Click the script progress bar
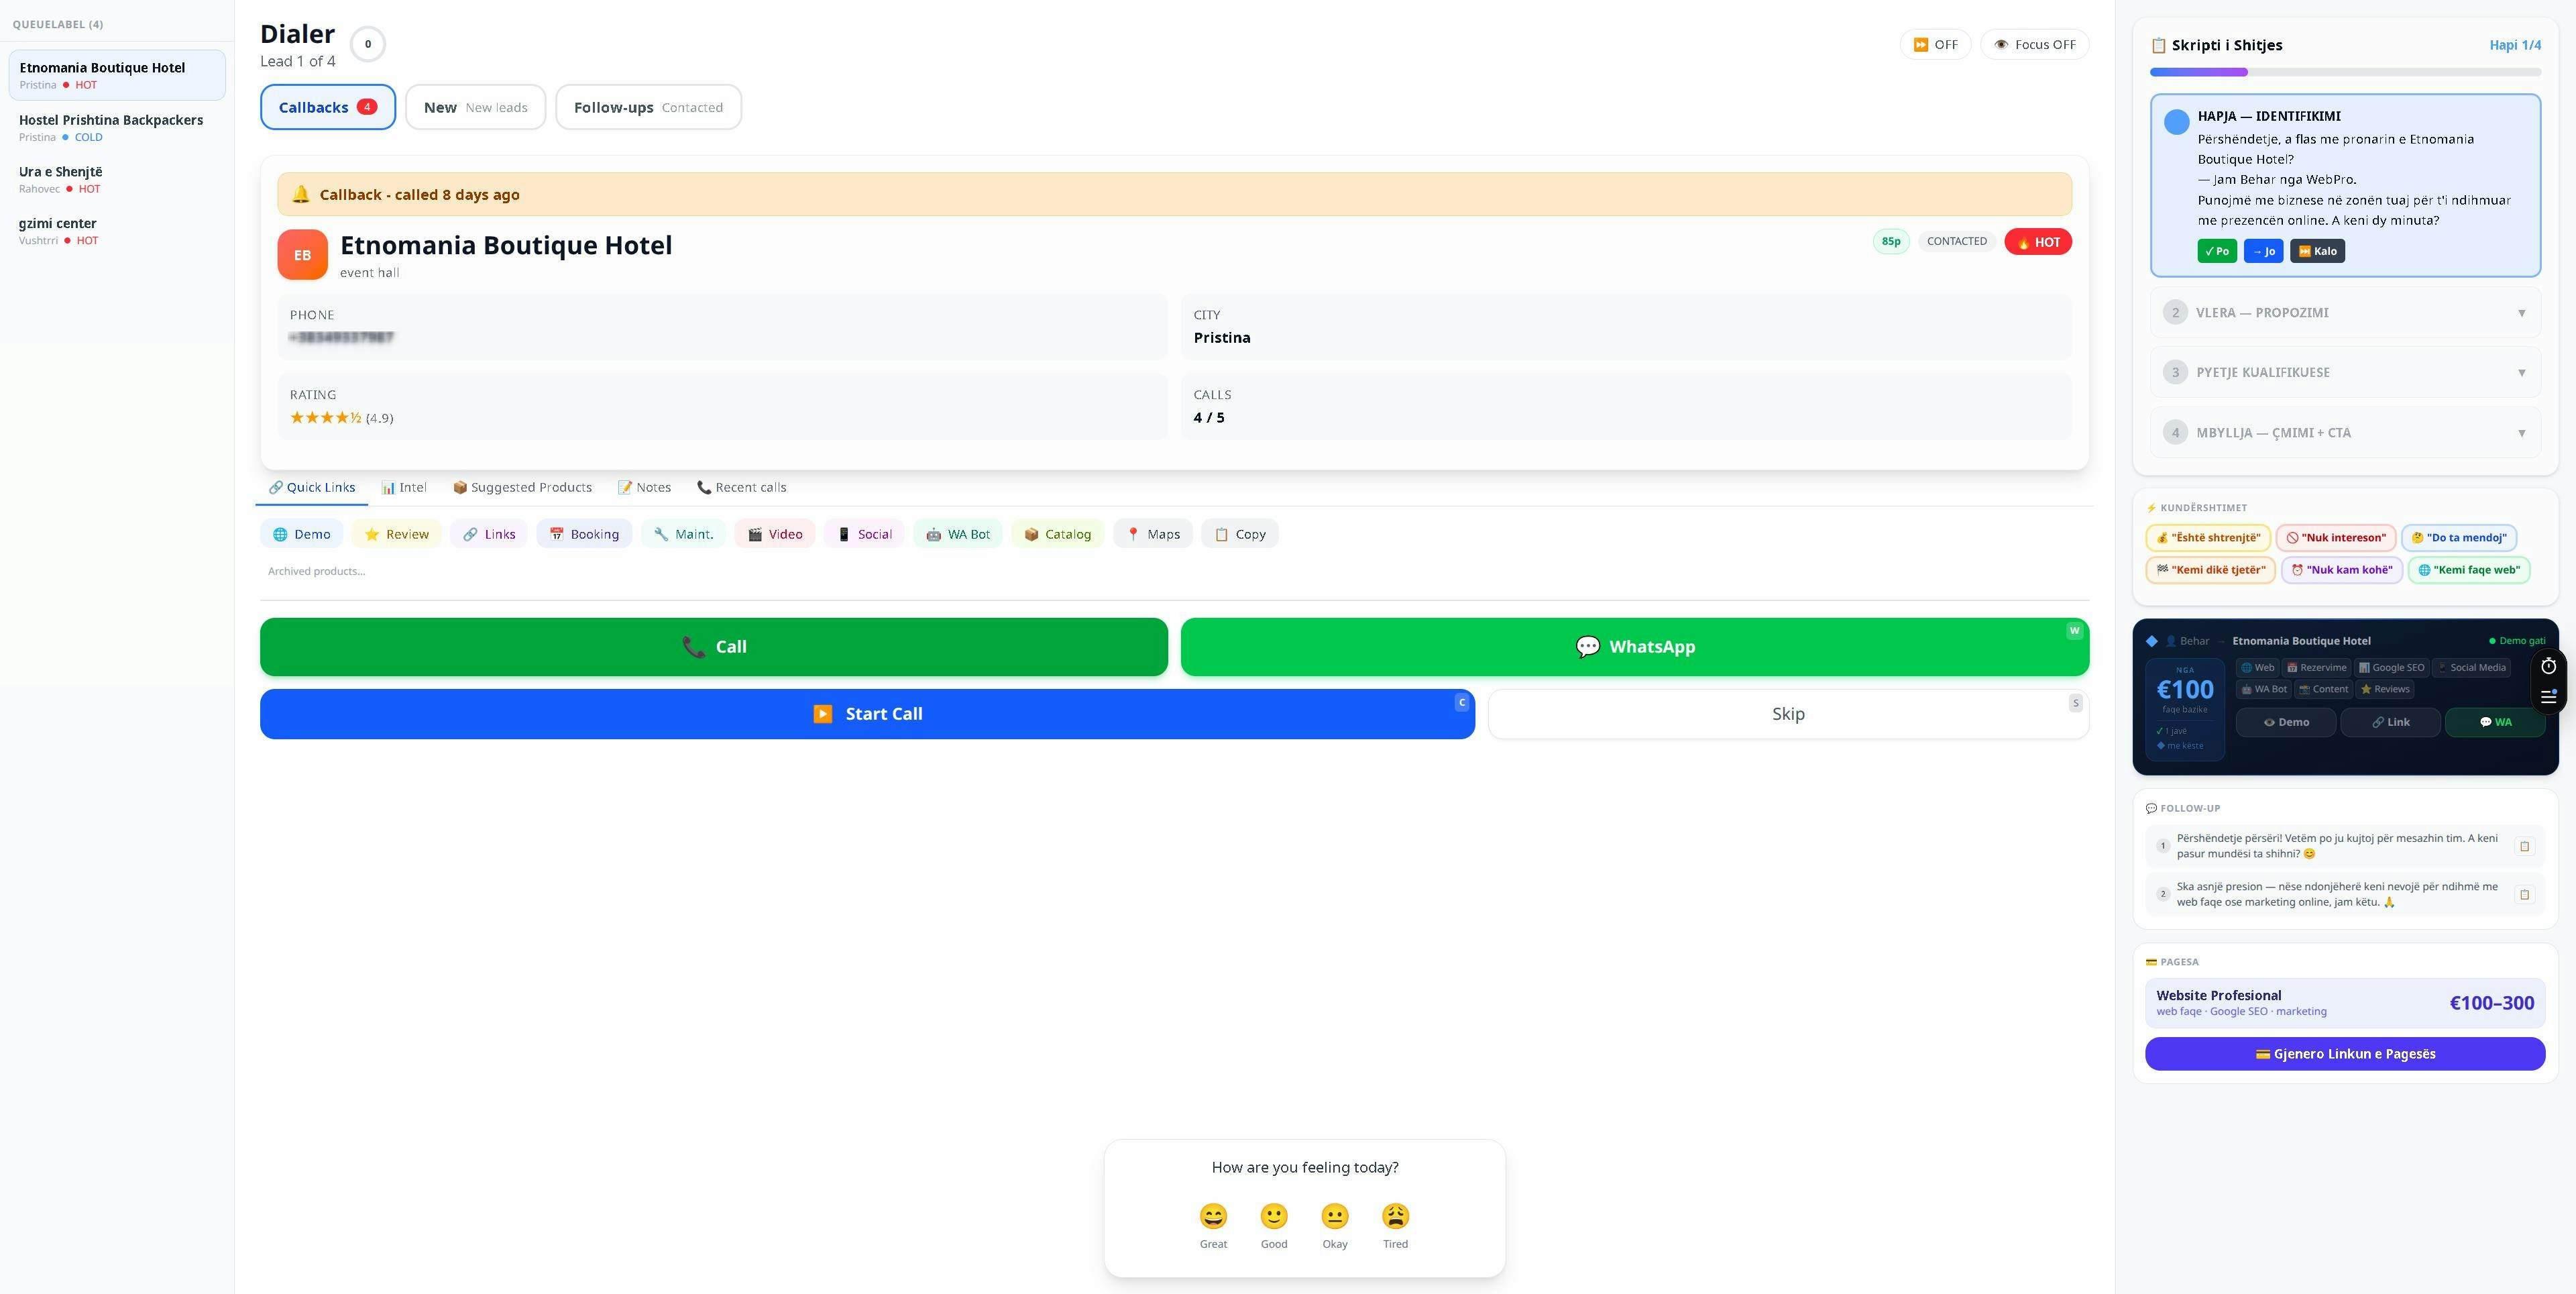 (2345, 72)
